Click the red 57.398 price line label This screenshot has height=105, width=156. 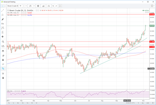coord(152,41)
